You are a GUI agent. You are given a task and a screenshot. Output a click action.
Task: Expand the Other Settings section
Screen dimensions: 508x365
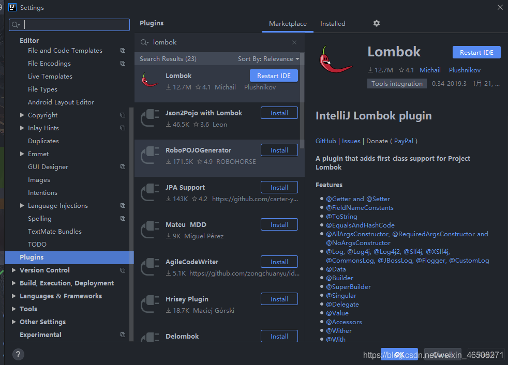pos(14,322)
